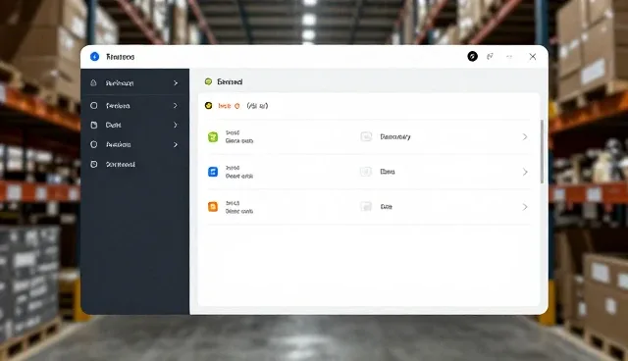This screenshot has height=361, width=628.
Task: Click the grey image icon in blue row
Action: pyautogui.click(x=366, y=172)
